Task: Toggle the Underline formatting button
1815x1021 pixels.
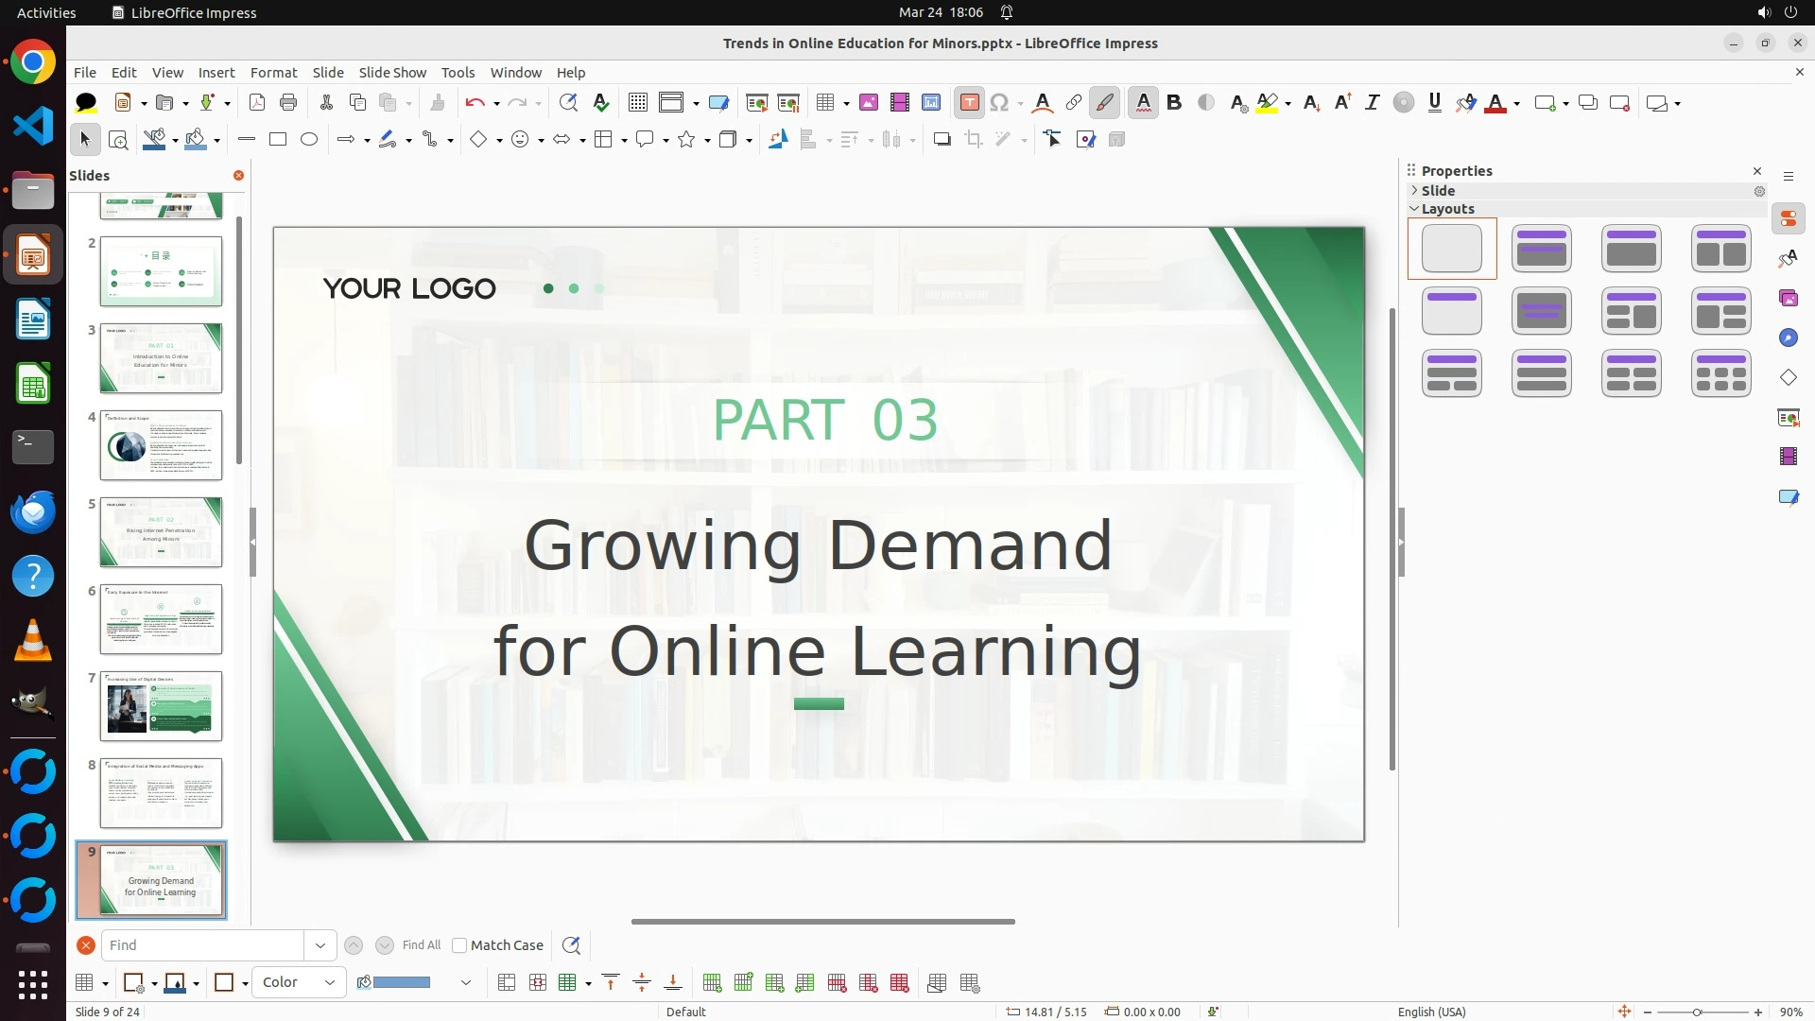Action: coord(1434,103)
